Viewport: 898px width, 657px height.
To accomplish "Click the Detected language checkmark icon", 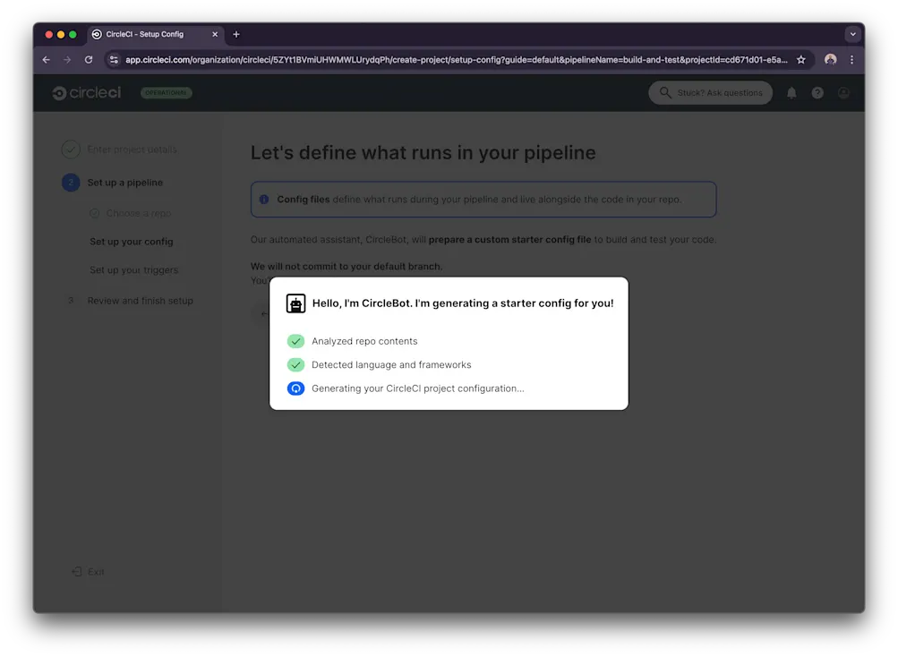I will pyautogui.click(x=295, y=365).
